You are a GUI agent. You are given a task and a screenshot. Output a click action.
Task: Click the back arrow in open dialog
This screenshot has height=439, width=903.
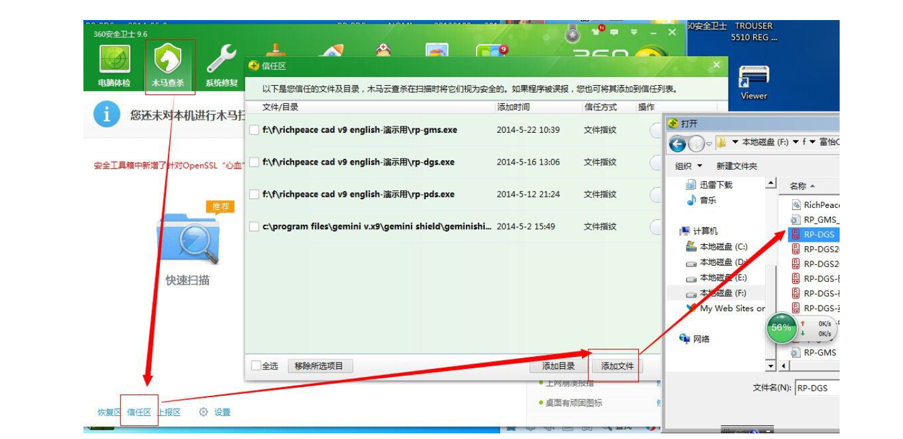click(677, 145)
